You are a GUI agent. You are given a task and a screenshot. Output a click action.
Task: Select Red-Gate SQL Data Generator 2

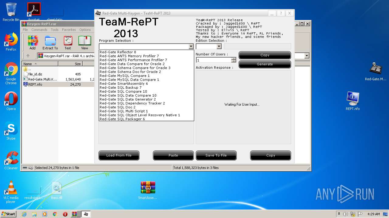point(146,99)
